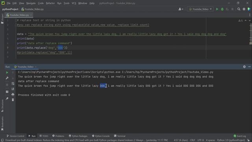This screenshot has width=252, height=142.
Task: Click line separator CRLF in status bar
Action: [x=193, y=140]
